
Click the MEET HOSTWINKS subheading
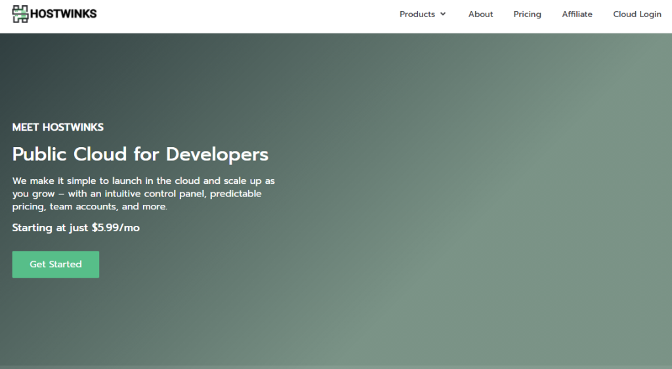click(x=58, y=127)
